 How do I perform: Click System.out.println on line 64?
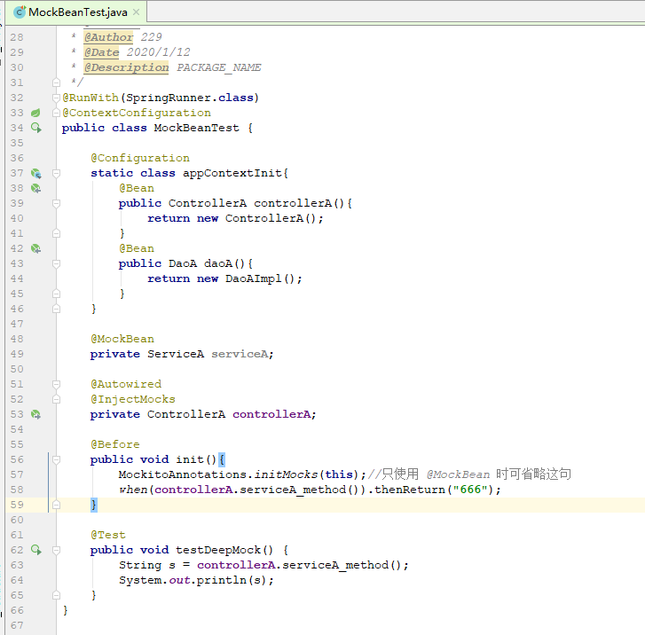pyautogui.click(x=182, y=580)
